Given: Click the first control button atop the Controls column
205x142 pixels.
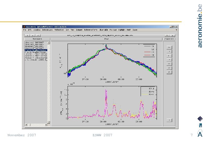Looking at the screenshot, I should click(x=170, y=47).
